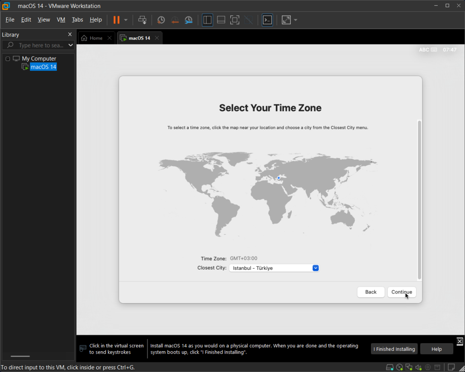Revert VM to previous snapshot icon
This screenshot has width=465, height=372.
[x=175, y=20]
